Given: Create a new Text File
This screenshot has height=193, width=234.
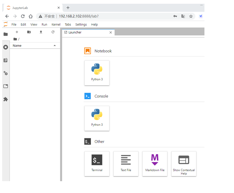Looking at the screenshot, I should click(x=126, y=164).
